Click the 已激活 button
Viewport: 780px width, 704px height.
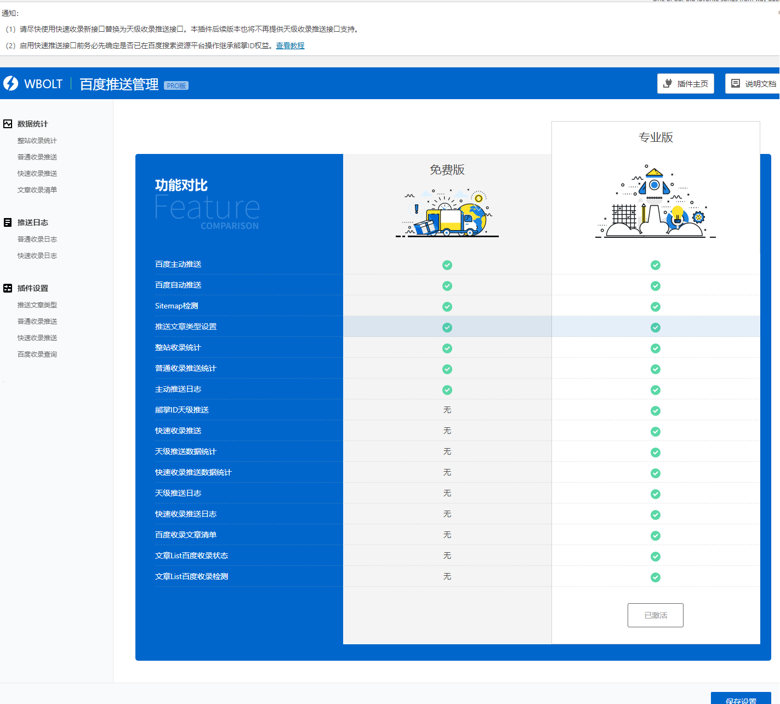[x=656, y=615]
